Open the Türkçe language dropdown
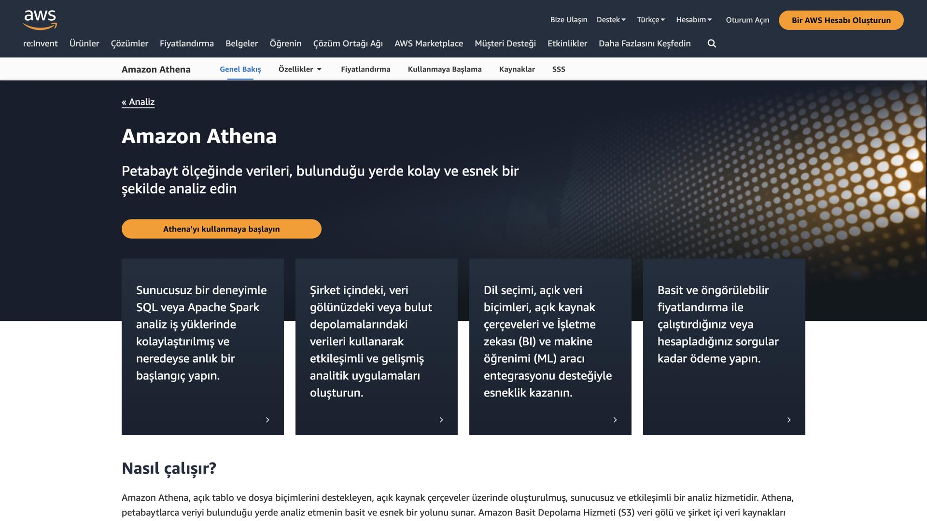 pyautogui.click(x=650, y=20)
